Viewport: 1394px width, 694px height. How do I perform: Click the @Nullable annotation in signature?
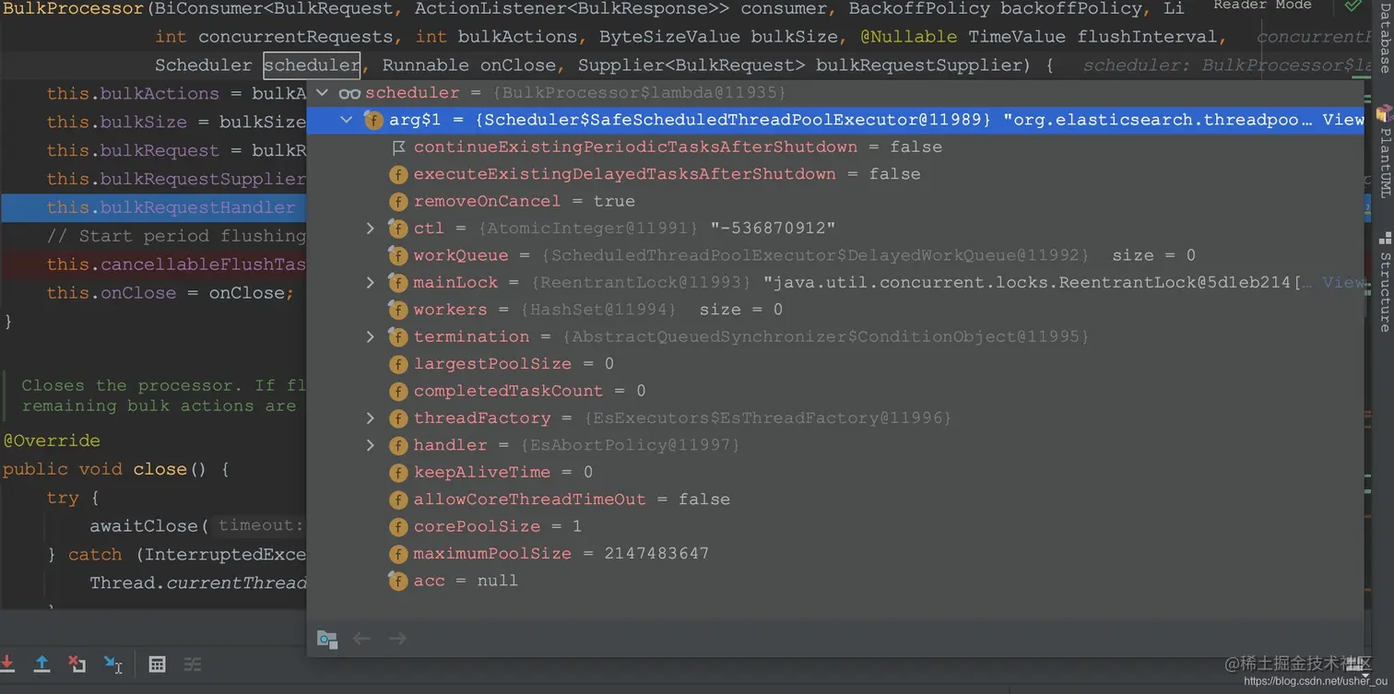[x=909, y=37]
